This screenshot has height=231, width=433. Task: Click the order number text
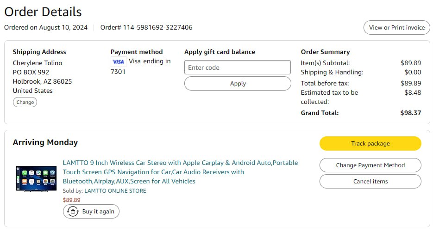[146, 27]
